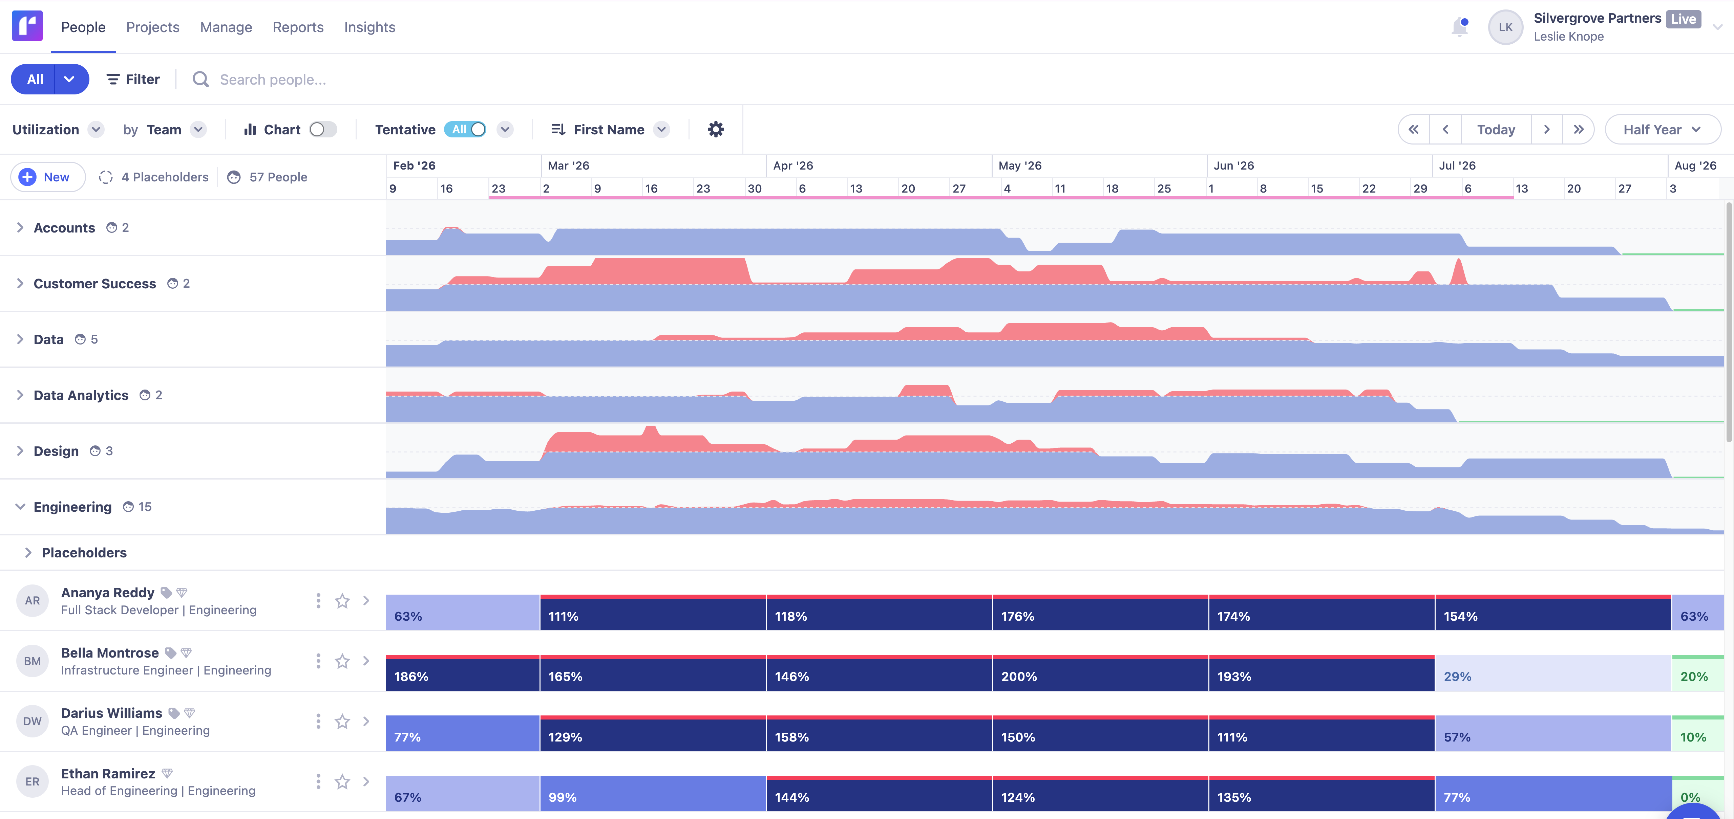Expand the Customer Success team
The width and height of the screenshot is (1734, 819).
(20, 283)
